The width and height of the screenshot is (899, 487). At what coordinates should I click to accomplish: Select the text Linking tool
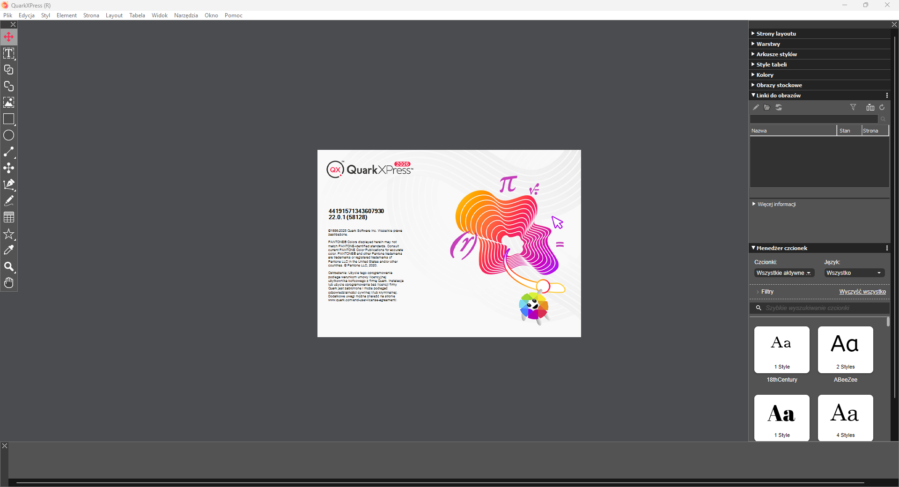click(x=9, y=70)
